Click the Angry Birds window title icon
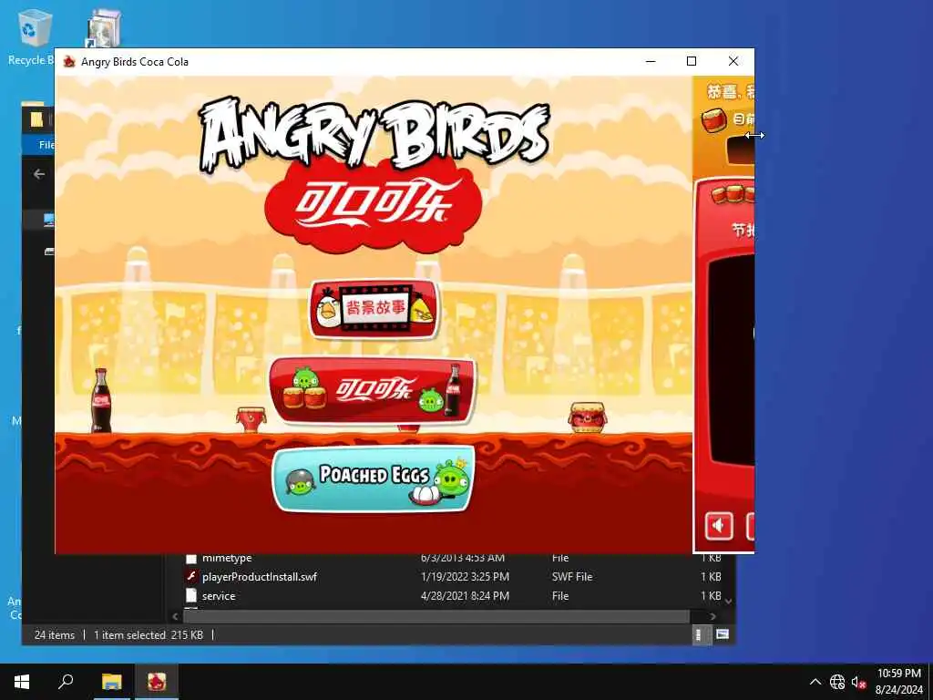933x700 pixels. pyautogui.click(x=69, y=61)
